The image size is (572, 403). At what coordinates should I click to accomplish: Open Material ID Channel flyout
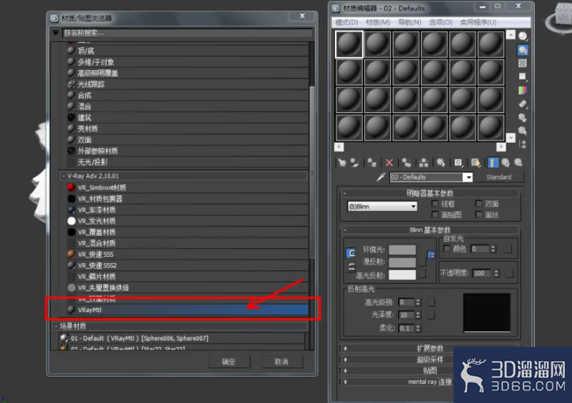(458, 163)
